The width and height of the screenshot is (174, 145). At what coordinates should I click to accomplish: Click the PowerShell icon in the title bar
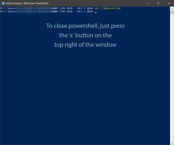click(x=3, y=3)
